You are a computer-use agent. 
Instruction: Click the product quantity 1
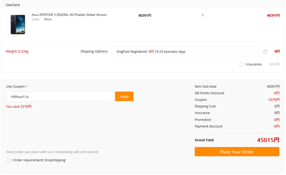[203, 15]
